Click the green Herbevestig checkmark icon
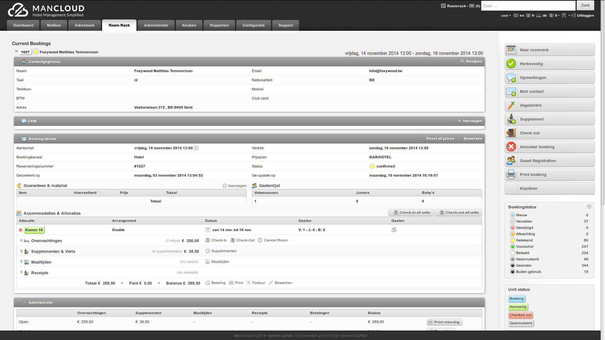This screenshot has height=340, width=605. pos(511,64)
